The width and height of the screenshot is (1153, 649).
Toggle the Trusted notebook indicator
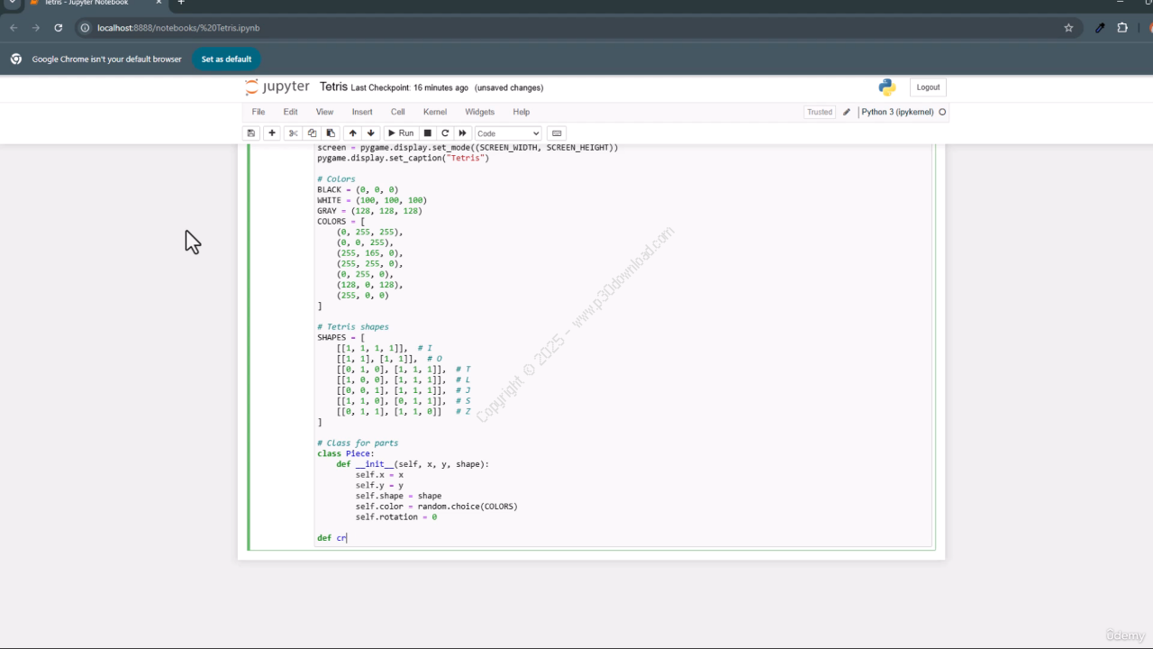tap(819, 113)
